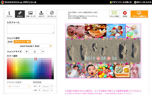152x97 pixels.
Task: Click the オリジナルプリント.jp logo
Action: pos(18,2)
